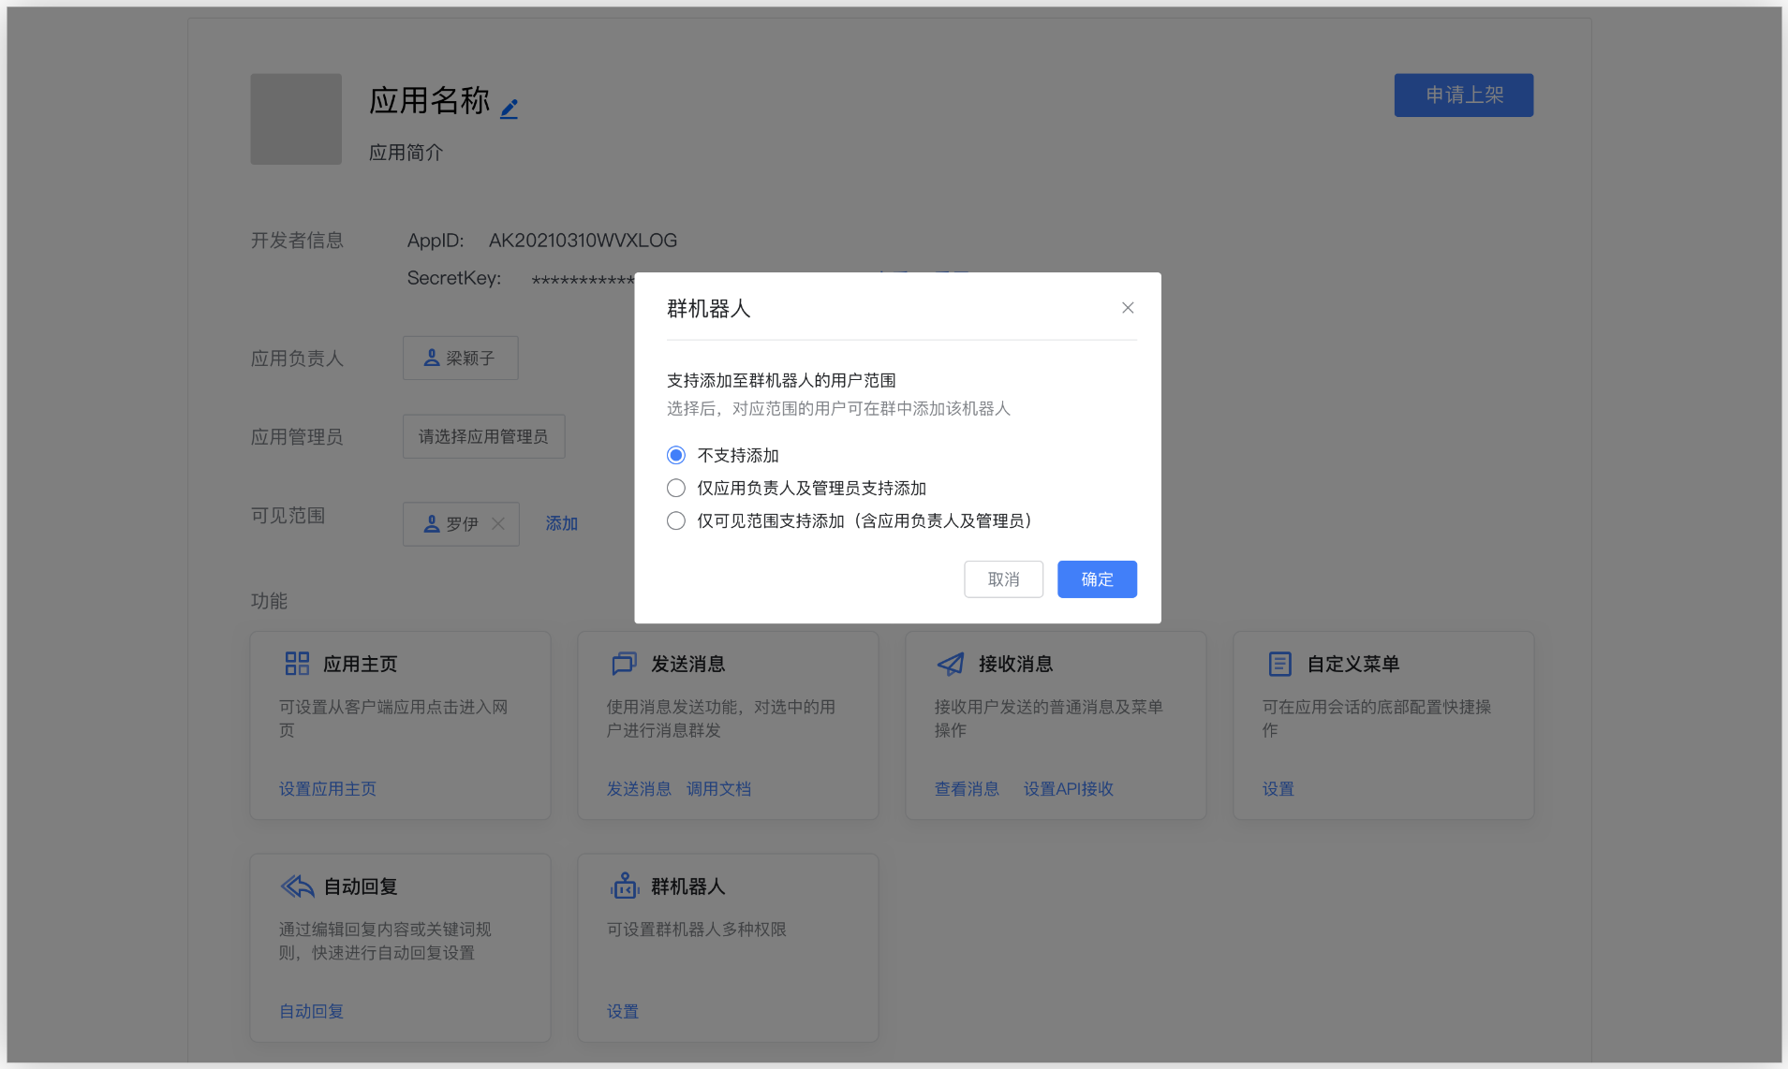
Task: Select 仅可见范围支持添加 option
Action: click(x=675, y=520)
